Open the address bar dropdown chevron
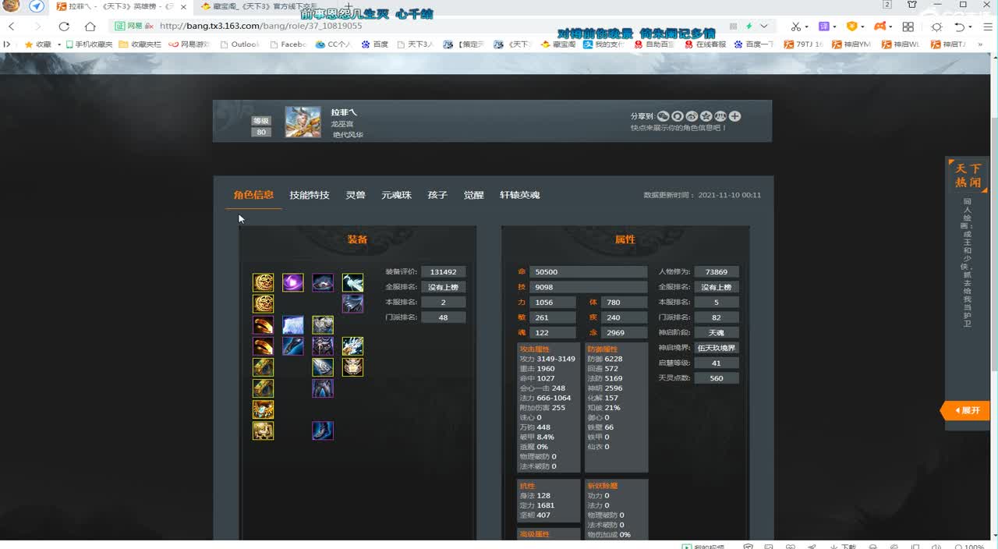This screenshot has height=549, width=998. click(x=764, y=26)
